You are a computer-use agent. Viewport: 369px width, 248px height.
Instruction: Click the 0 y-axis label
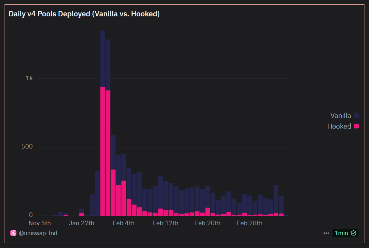pyautogui.click(x=31, y=215)
